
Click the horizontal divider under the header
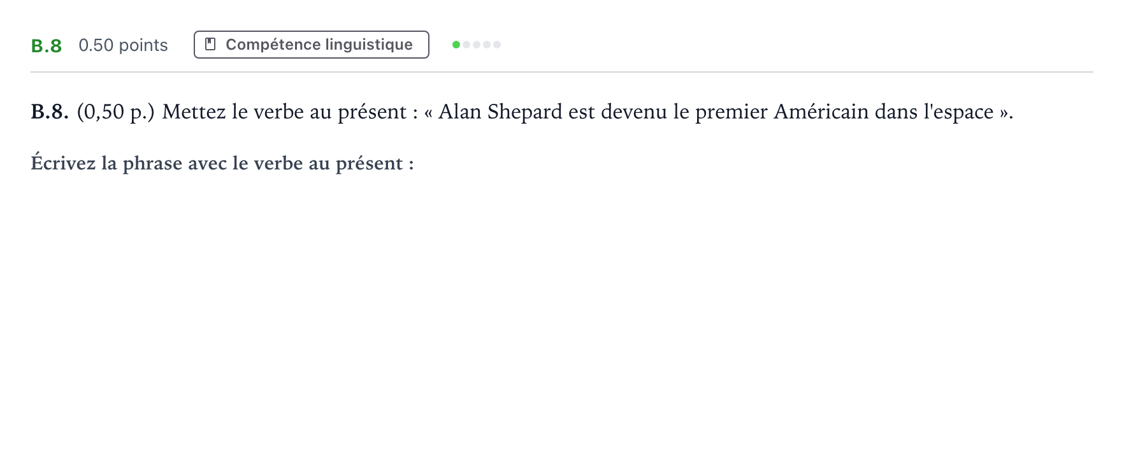click(562, 72)
